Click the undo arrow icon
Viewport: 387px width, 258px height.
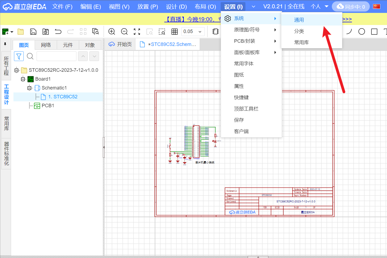[x=58, y=32]
